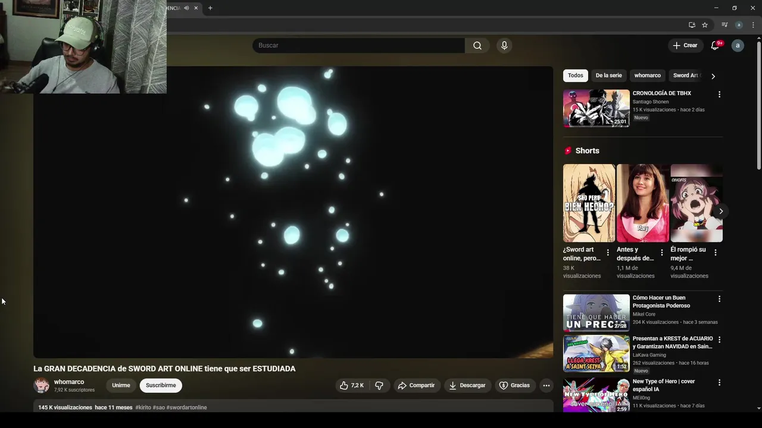Open more actions menu beside Gracias
This screenshot has width=762, height=428.
coord(546,385)
